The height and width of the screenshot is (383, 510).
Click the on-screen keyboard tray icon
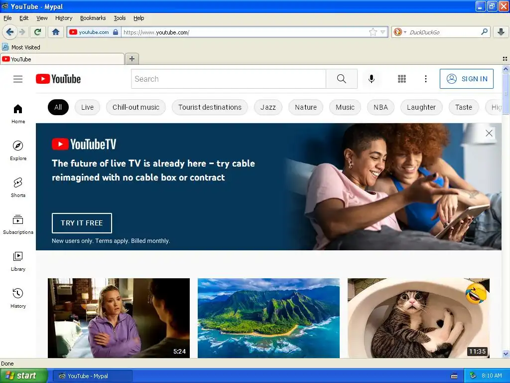click(454, 376)
